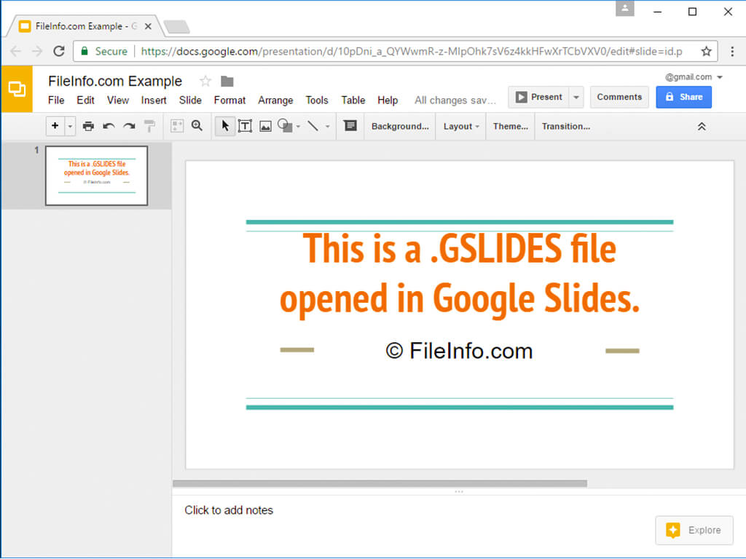Click the browser reload button
This screenshot has width=746, height=559.
pyautogui.click(x=59, y=51)
